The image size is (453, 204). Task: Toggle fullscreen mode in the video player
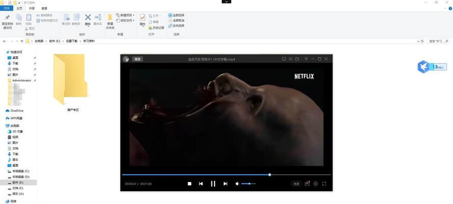324,184
